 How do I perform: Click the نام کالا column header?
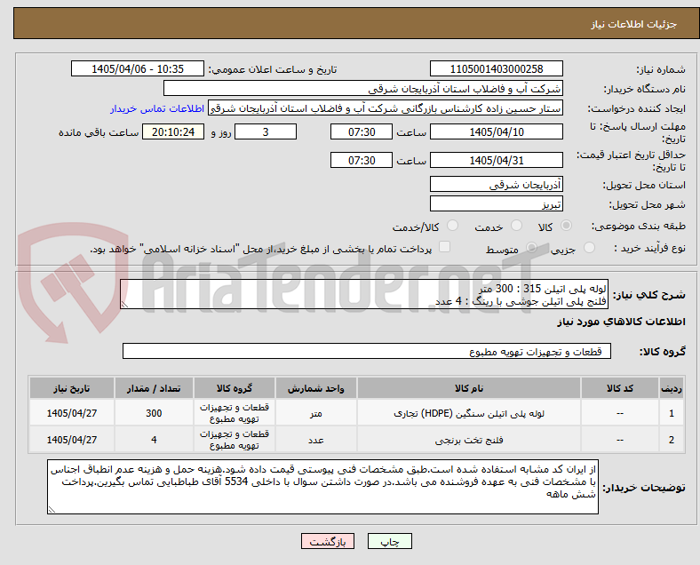click(469, 388)
